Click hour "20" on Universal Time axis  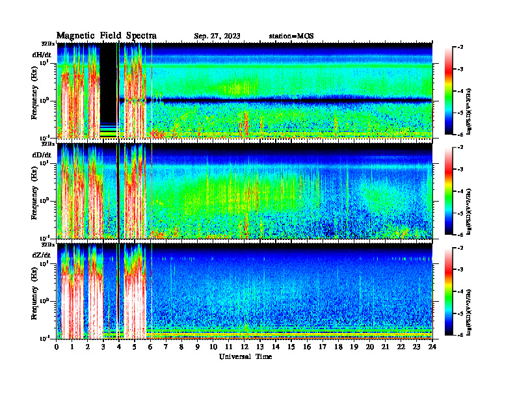click(x=370, y=347)
